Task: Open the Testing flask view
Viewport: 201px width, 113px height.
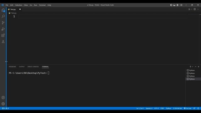Action: coord(3,41)
